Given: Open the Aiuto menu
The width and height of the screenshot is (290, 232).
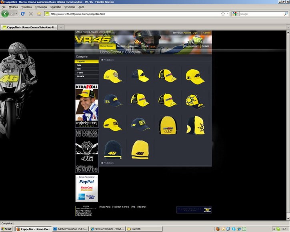Looking at the screenshot, I should tap(81, 7).
